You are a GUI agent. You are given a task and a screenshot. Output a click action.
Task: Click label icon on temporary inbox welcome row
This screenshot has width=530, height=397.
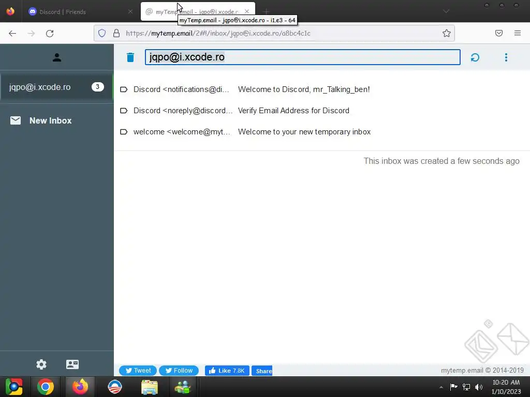click(x=124, y=132)
